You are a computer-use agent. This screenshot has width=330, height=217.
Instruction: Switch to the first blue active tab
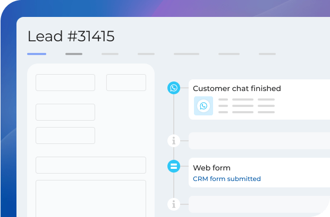click(37, 54)
